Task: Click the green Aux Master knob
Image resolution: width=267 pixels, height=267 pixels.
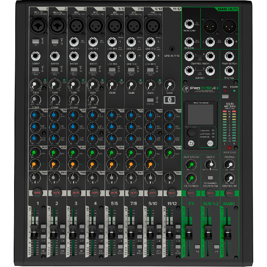Action: (191, 165)
